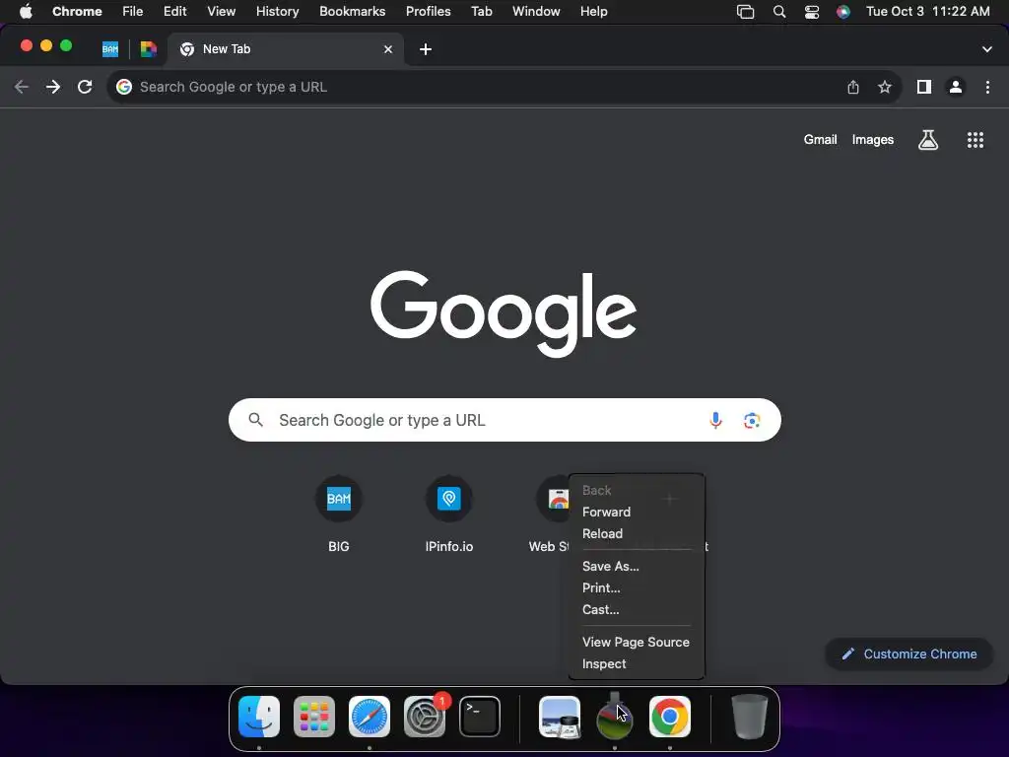Open Finder from the Dock

(x=259, y=717)
